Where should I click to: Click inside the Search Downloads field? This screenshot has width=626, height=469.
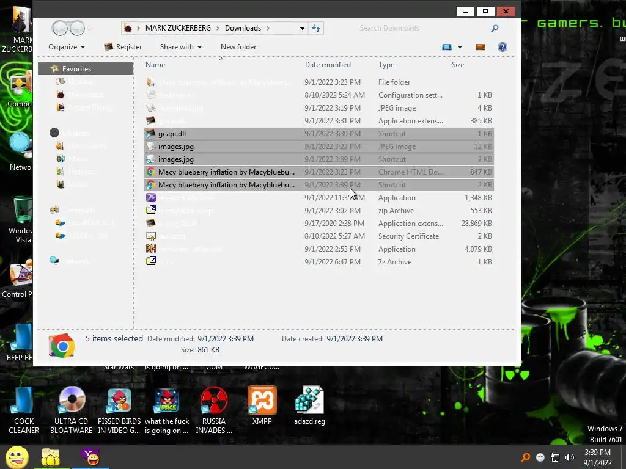click(x=423, y=28)
